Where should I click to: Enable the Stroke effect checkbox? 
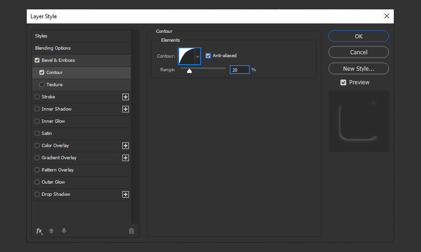37,97
